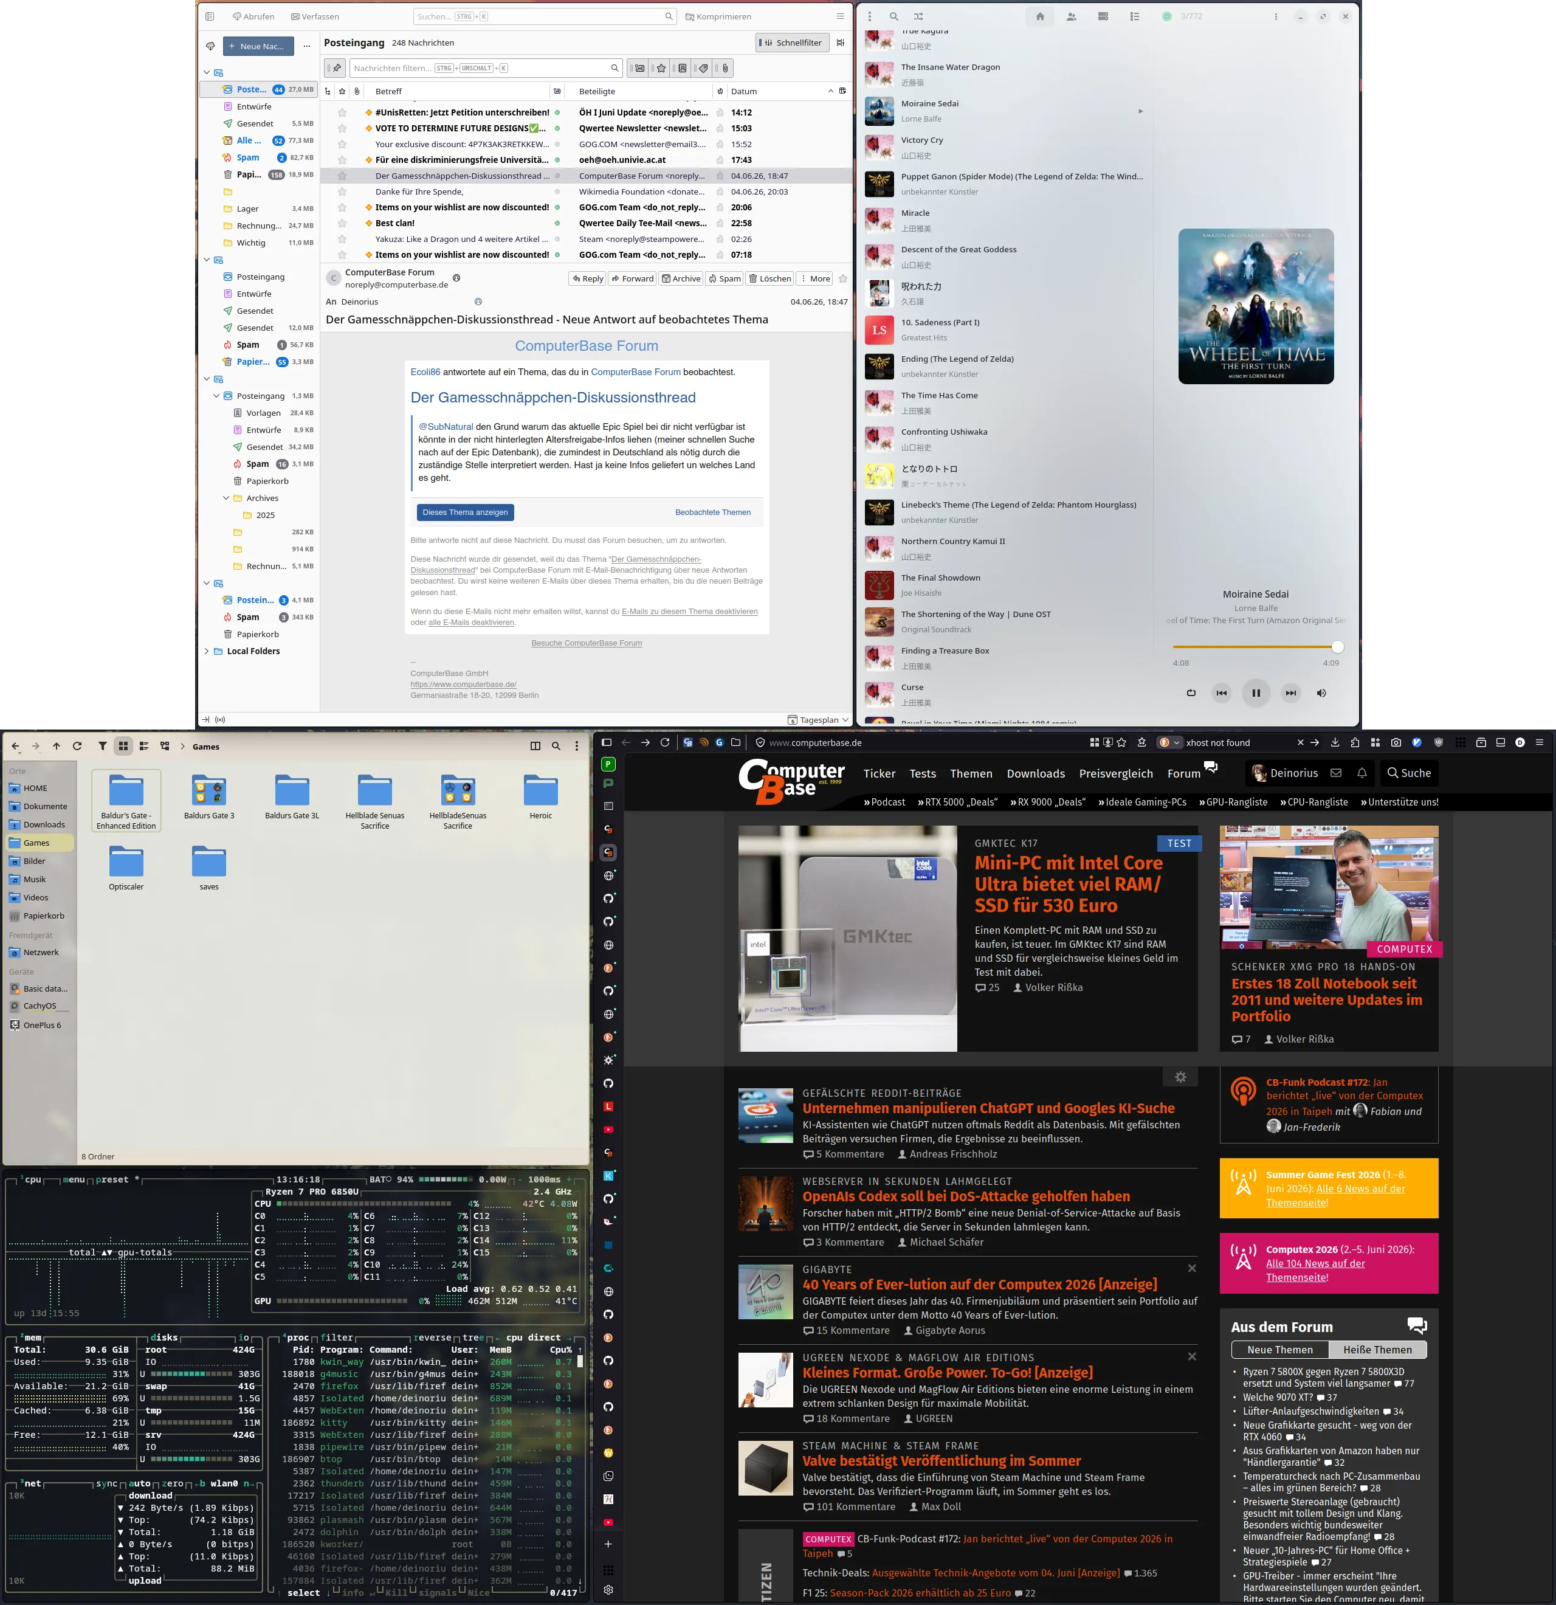Click the Neue Nachricht button
The image size is (1556, 1605).
[258, 46]
